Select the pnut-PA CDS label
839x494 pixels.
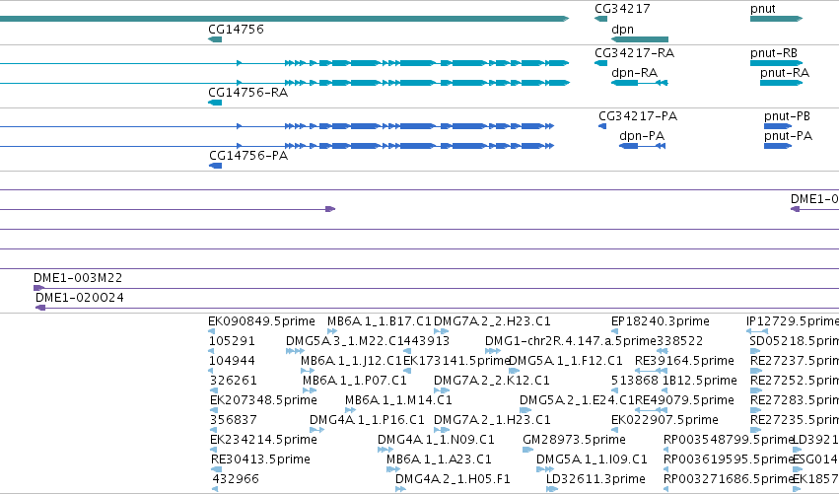point(788,136)
